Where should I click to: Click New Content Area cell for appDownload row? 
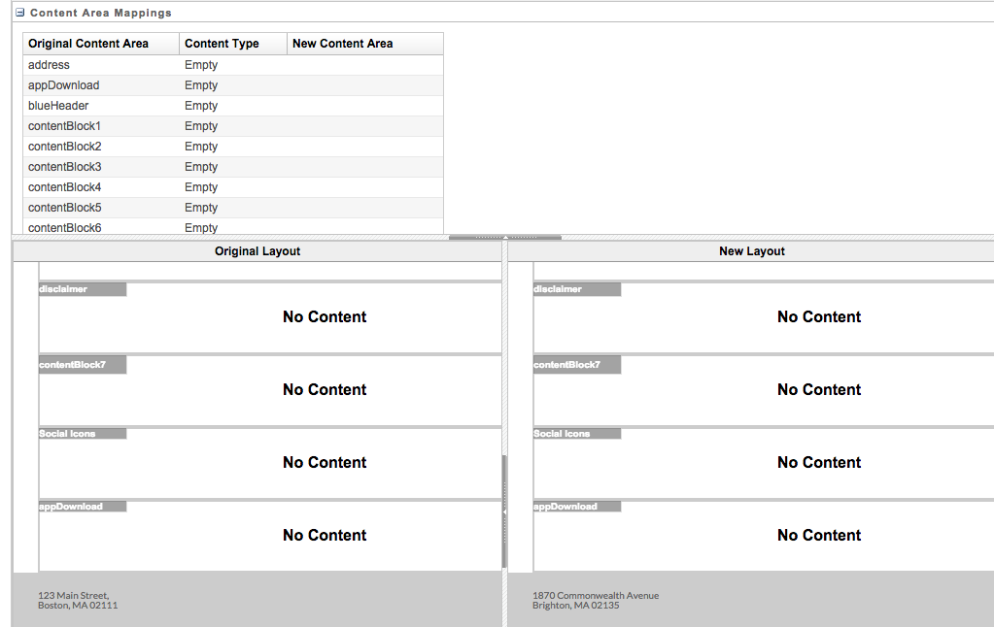364,85
